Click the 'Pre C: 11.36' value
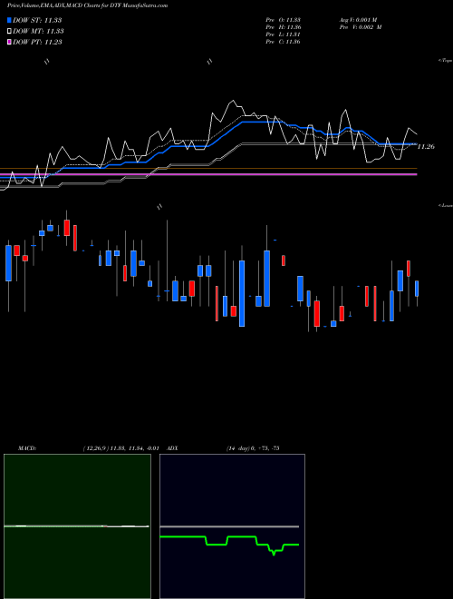 [x=284, y=42]
